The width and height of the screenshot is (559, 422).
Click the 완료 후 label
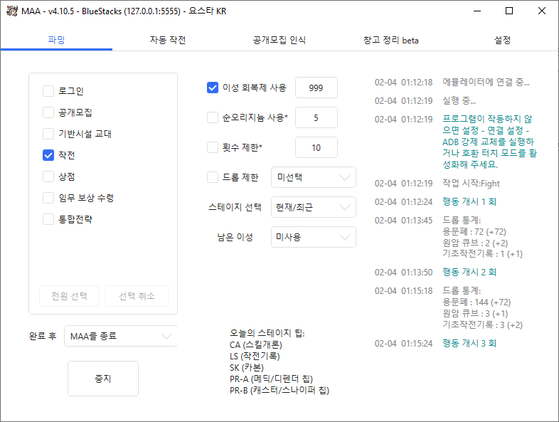pyautogui.click(x=43, y=336)
